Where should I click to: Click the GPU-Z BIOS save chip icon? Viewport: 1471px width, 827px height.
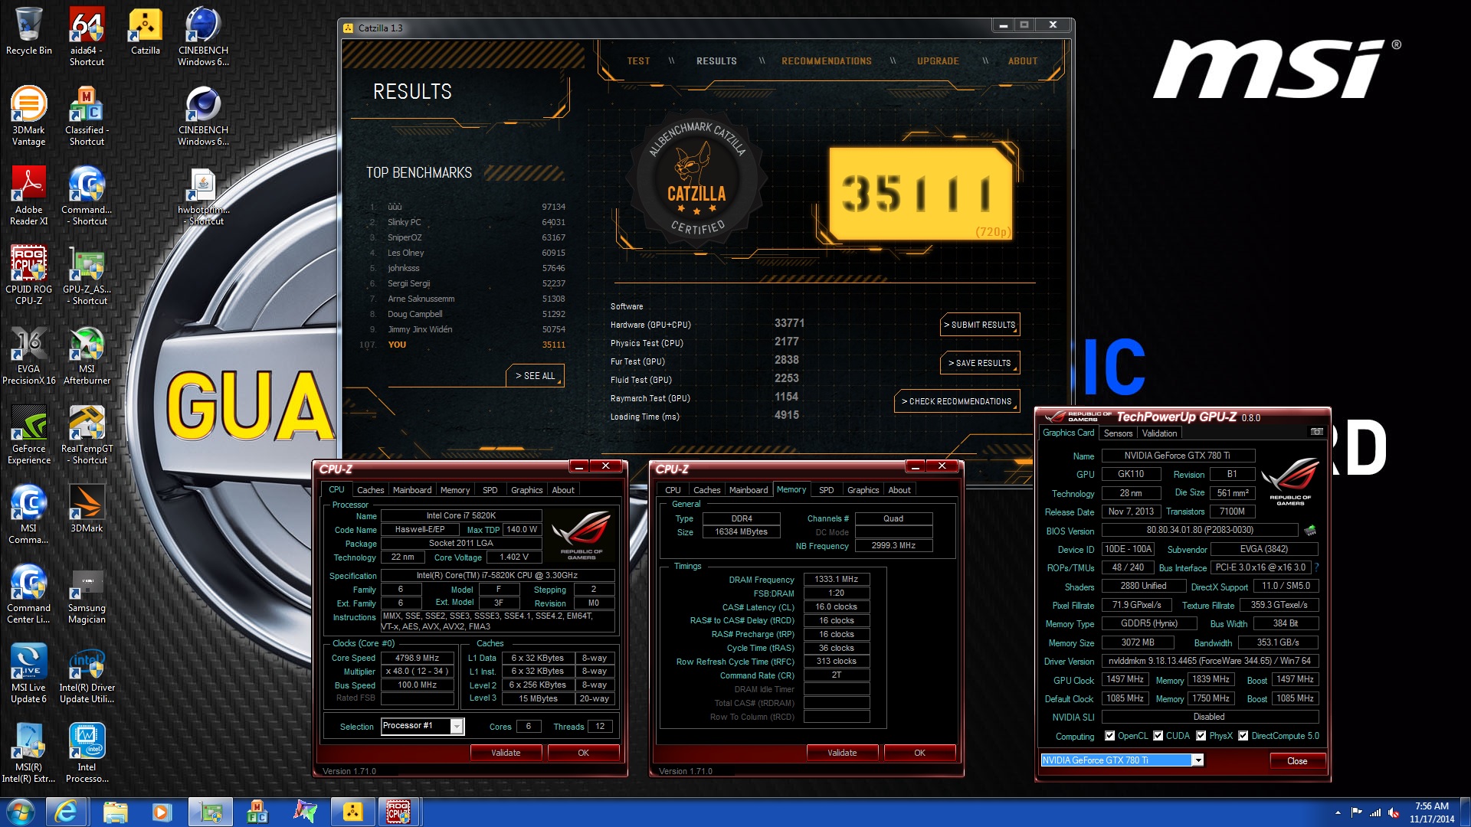pos(1309,530)
